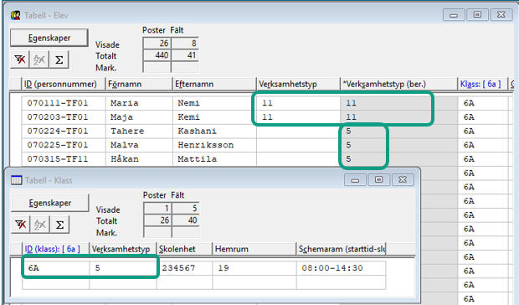Click the *Verksamhetstyp (ber.) column header
519x305 pixels.
398,84
